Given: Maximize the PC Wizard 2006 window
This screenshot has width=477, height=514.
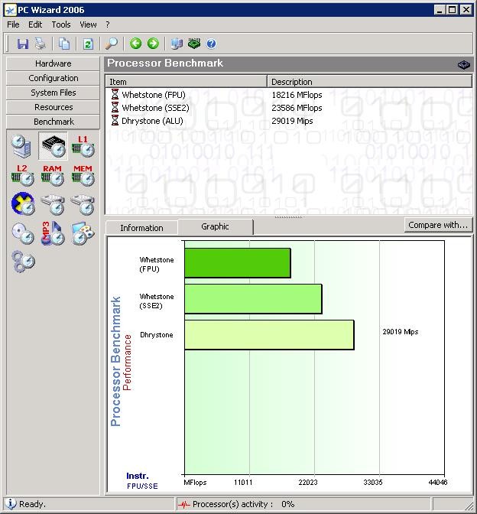Looking at the screenshot, I should 452,10.
